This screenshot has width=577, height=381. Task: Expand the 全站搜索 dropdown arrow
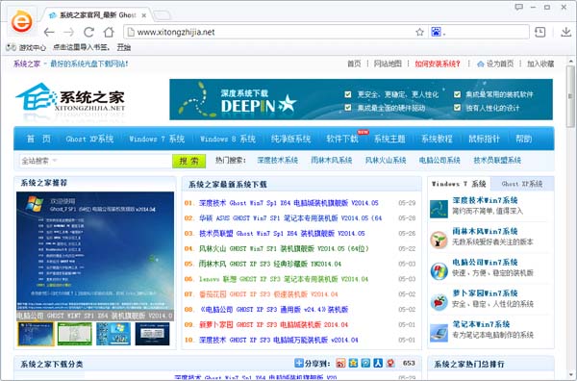tap(55, 160)
